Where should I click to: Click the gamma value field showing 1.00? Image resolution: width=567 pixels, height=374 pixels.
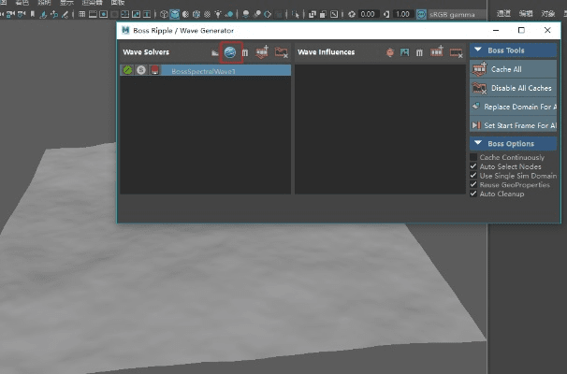tap(402, 14)
